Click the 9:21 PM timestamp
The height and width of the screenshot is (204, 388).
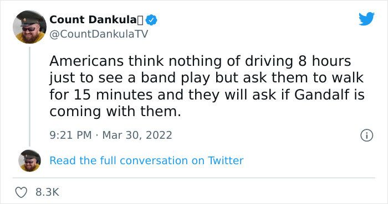pos(70,135)
